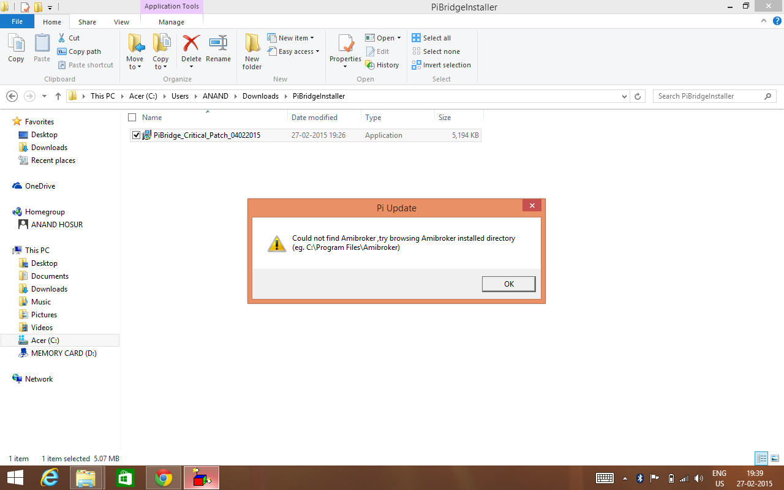The image size is (784, 490).
Task: Open Documents under This PC
Action: point(50,276)
